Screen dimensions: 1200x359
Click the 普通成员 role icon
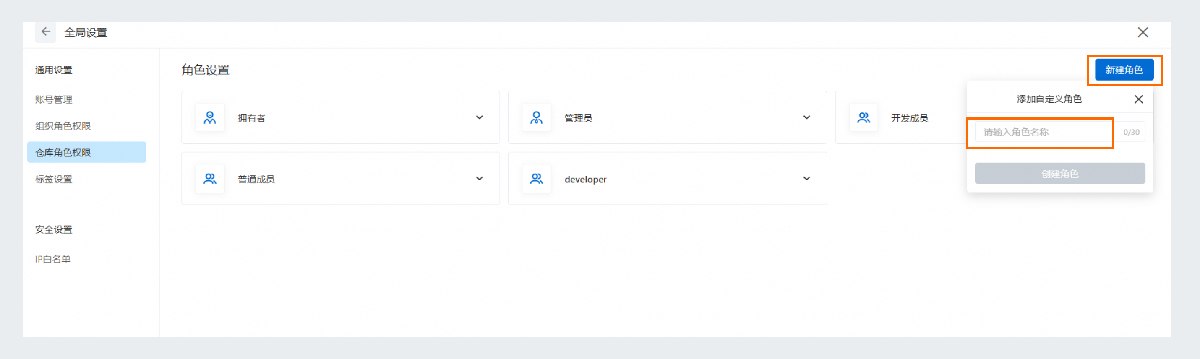210,179
